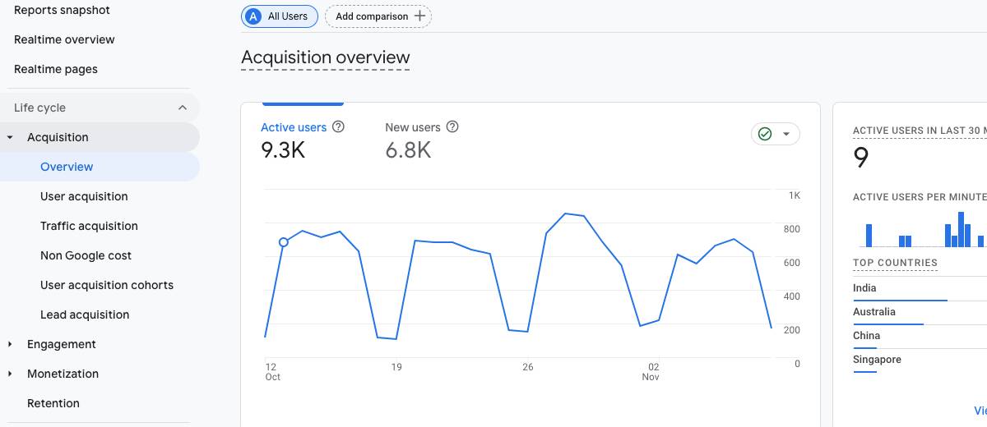Expand the Engagement section arrow
987x427 pixels.
(10, 345)
